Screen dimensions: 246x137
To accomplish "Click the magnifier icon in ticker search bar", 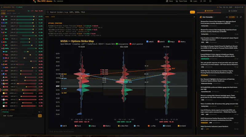I will point(48,12).
